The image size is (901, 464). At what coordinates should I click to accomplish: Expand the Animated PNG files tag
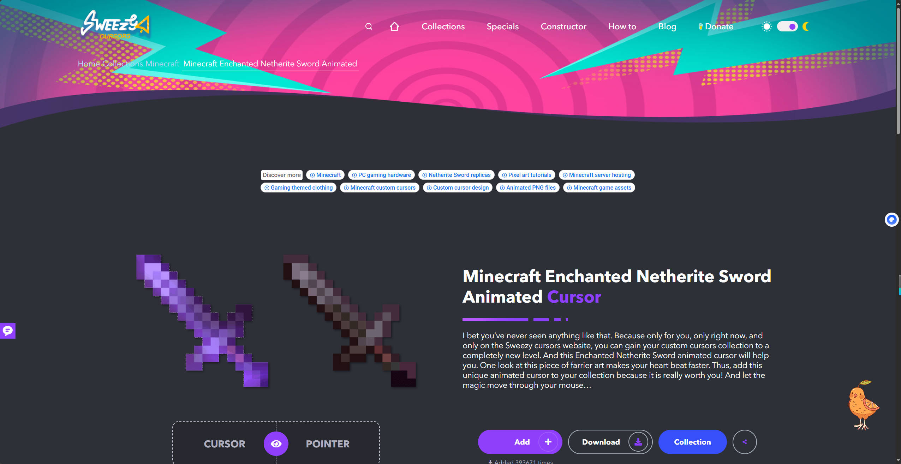pyautogui.click(x=527, y=188)
